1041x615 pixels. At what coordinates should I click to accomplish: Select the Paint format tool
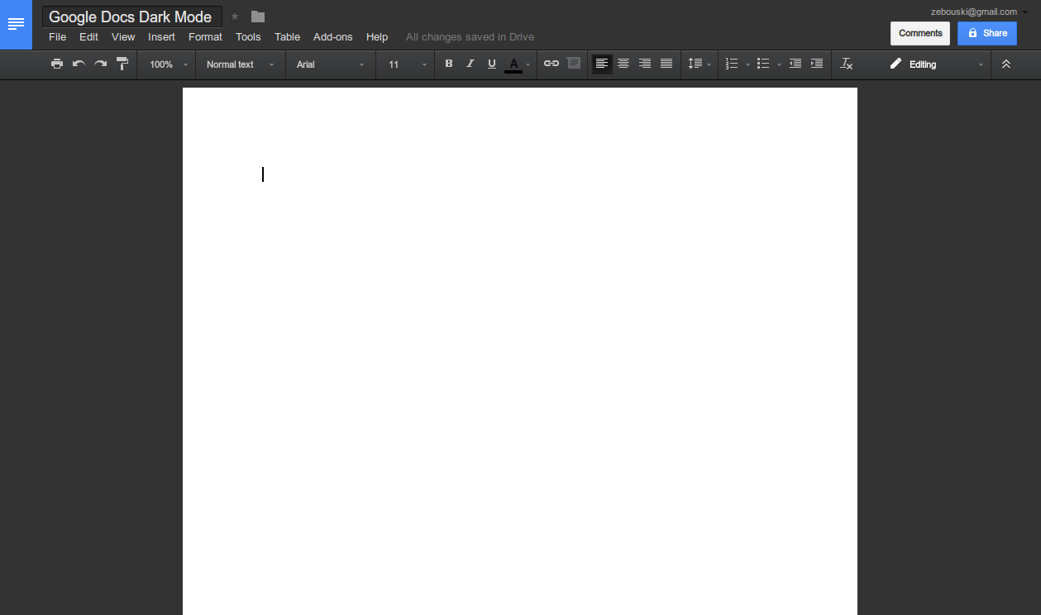122,64
